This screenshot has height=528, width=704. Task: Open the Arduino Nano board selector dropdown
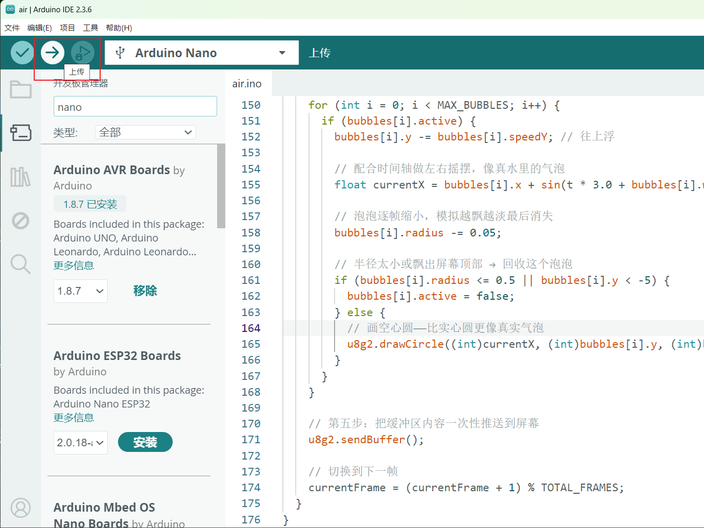[x=202, y=53]
